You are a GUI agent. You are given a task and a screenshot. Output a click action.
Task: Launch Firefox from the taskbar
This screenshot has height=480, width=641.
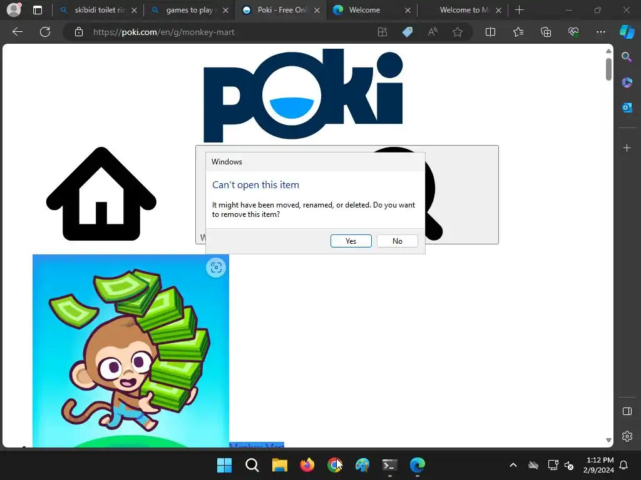(307, 465)
